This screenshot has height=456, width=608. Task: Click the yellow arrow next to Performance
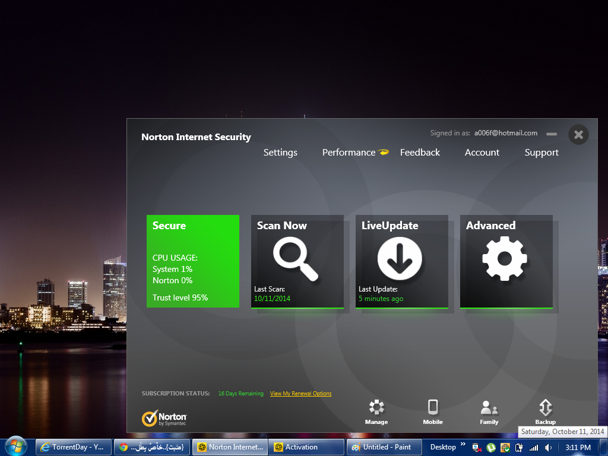coord(384,152)
